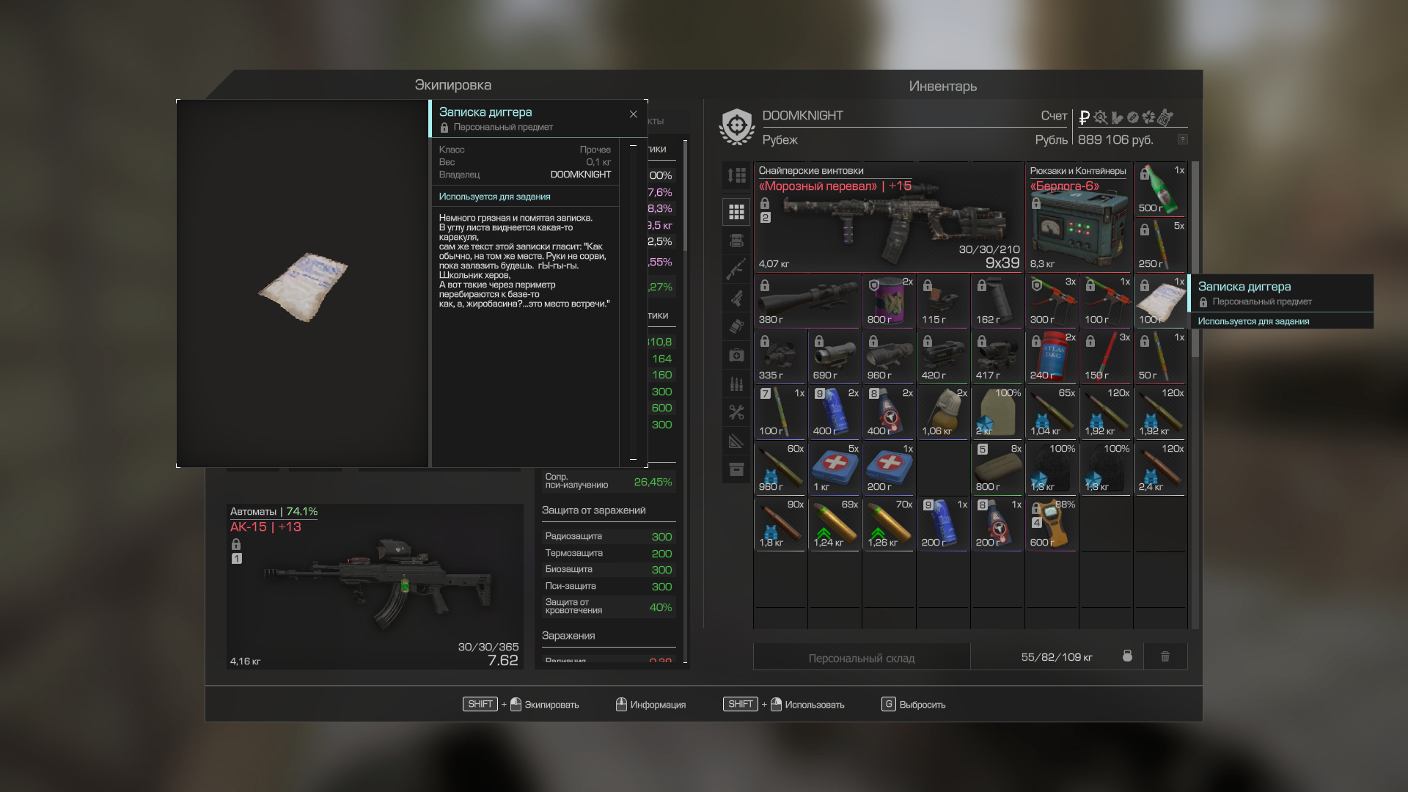Image resolution: width=1408 pixels, height=792 pixels.
Task: Click the weight kettlebell icon
Action: [x=1127, y=656]
